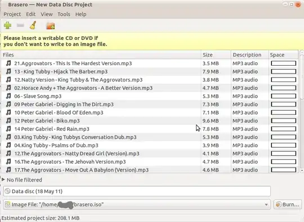The image size is (304, 222).
Task: Select 17.The Aggrovators - Move Out A Babylon (Version).mp3
Action: 82,170
